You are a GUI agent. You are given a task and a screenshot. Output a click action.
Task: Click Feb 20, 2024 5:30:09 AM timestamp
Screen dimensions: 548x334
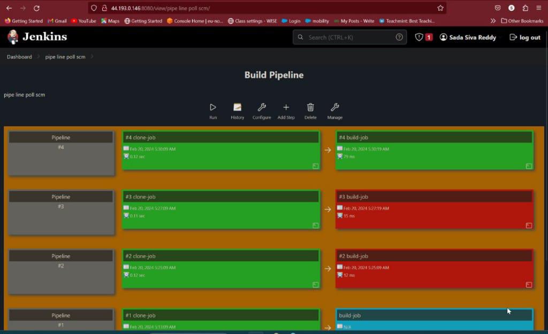153,149
